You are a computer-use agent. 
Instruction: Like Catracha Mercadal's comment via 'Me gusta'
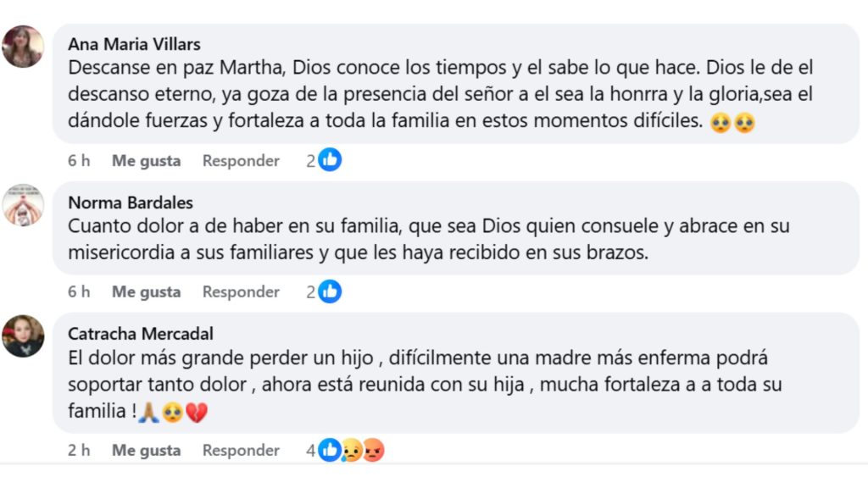pyautogui.click(x=145, y=450)
